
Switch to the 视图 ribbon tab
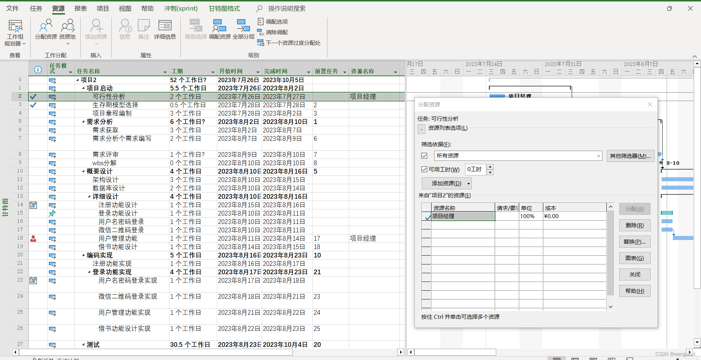tap(125, 8)
